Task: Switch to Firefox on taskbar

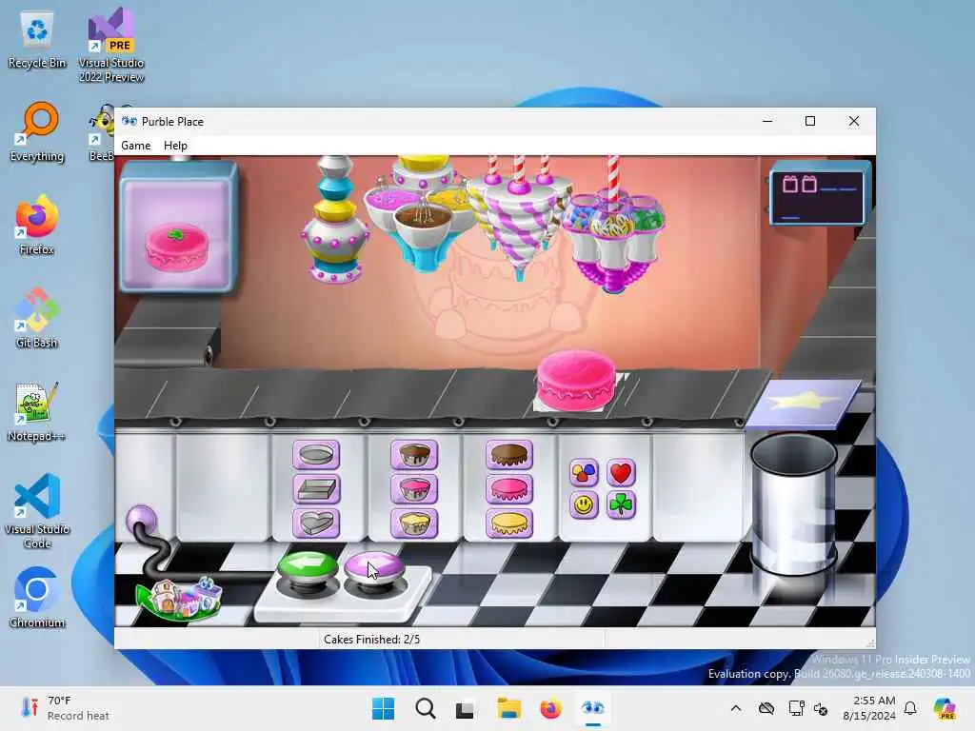Action: tap(550, 708)
